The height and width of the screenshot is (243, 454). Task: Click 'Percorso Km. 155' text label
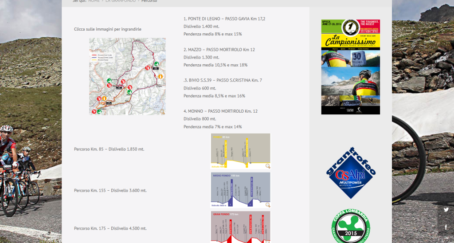[110, 191]
